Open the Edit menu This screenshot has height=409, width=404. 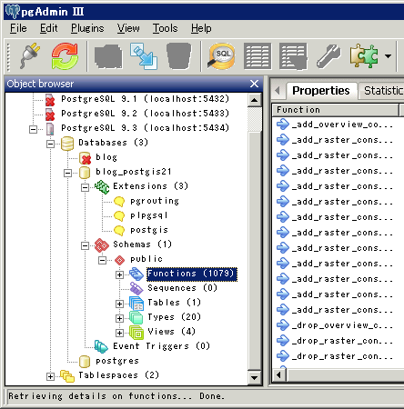(x=48, y=28)
